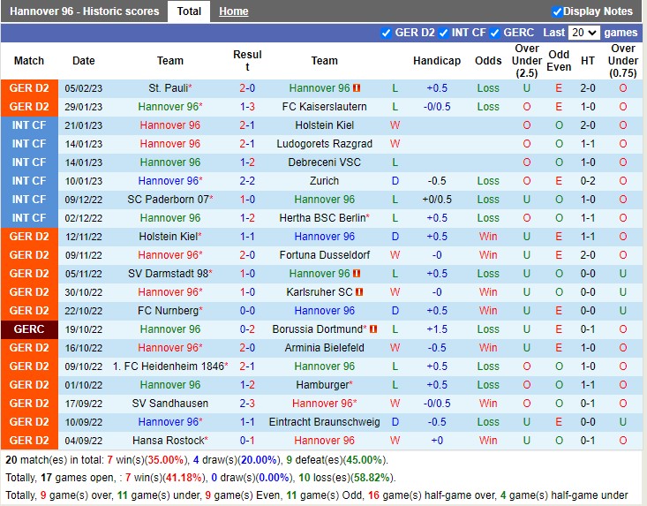
Task: Click the 0-1 result of Hansa Rostock match
Action: tap(247, 441)
